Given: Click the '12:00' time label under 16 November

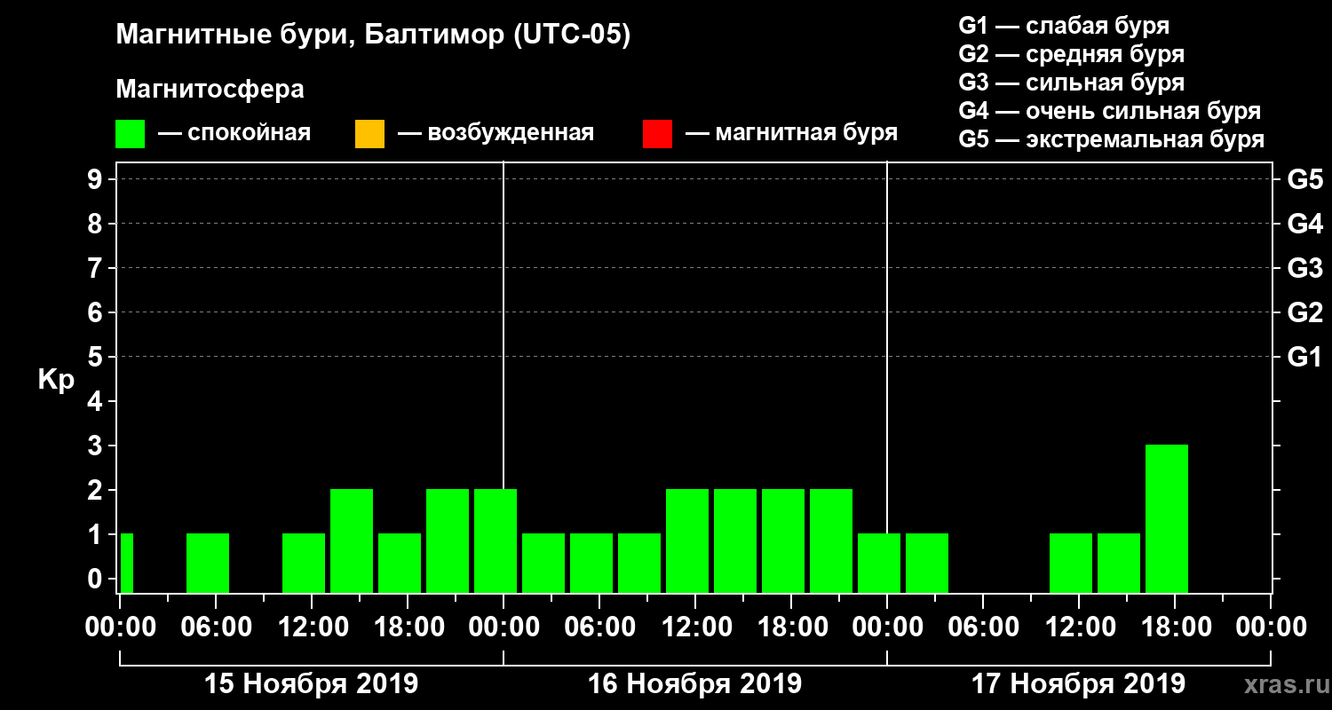Looking at the screenshot, I should (x=695, y=627).
